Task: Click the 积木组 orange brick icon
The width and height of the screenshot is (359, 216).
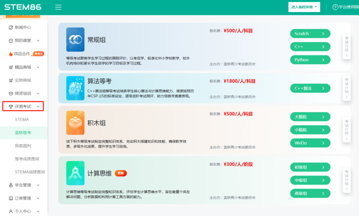Action: [x=75, y=123]
